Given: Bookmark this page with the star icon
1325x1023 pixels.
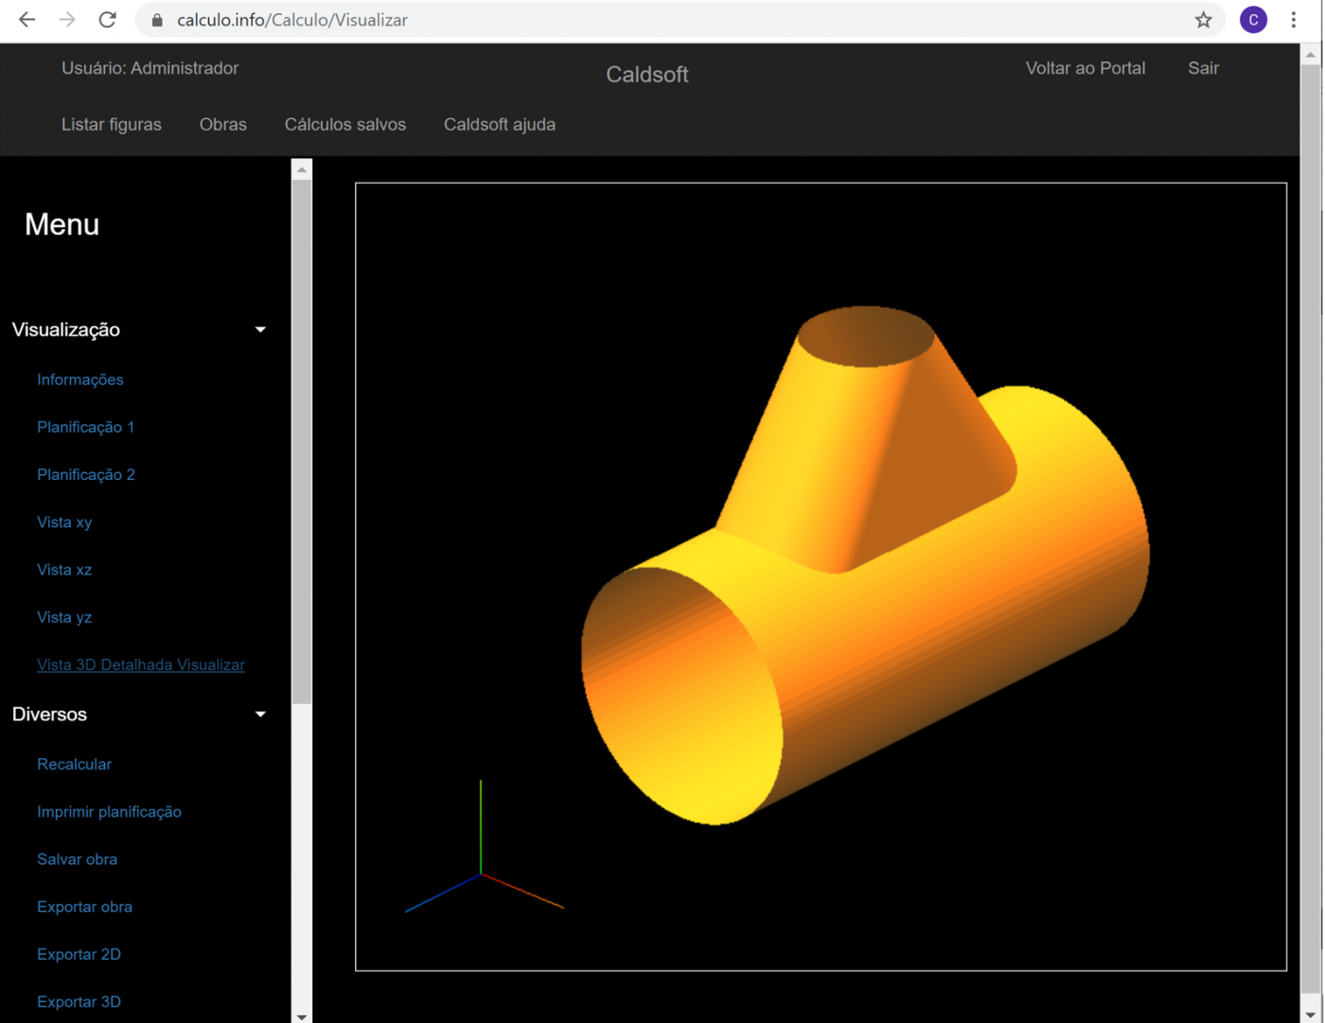Looking at the screenshot, I should (x=1203, y=20).
